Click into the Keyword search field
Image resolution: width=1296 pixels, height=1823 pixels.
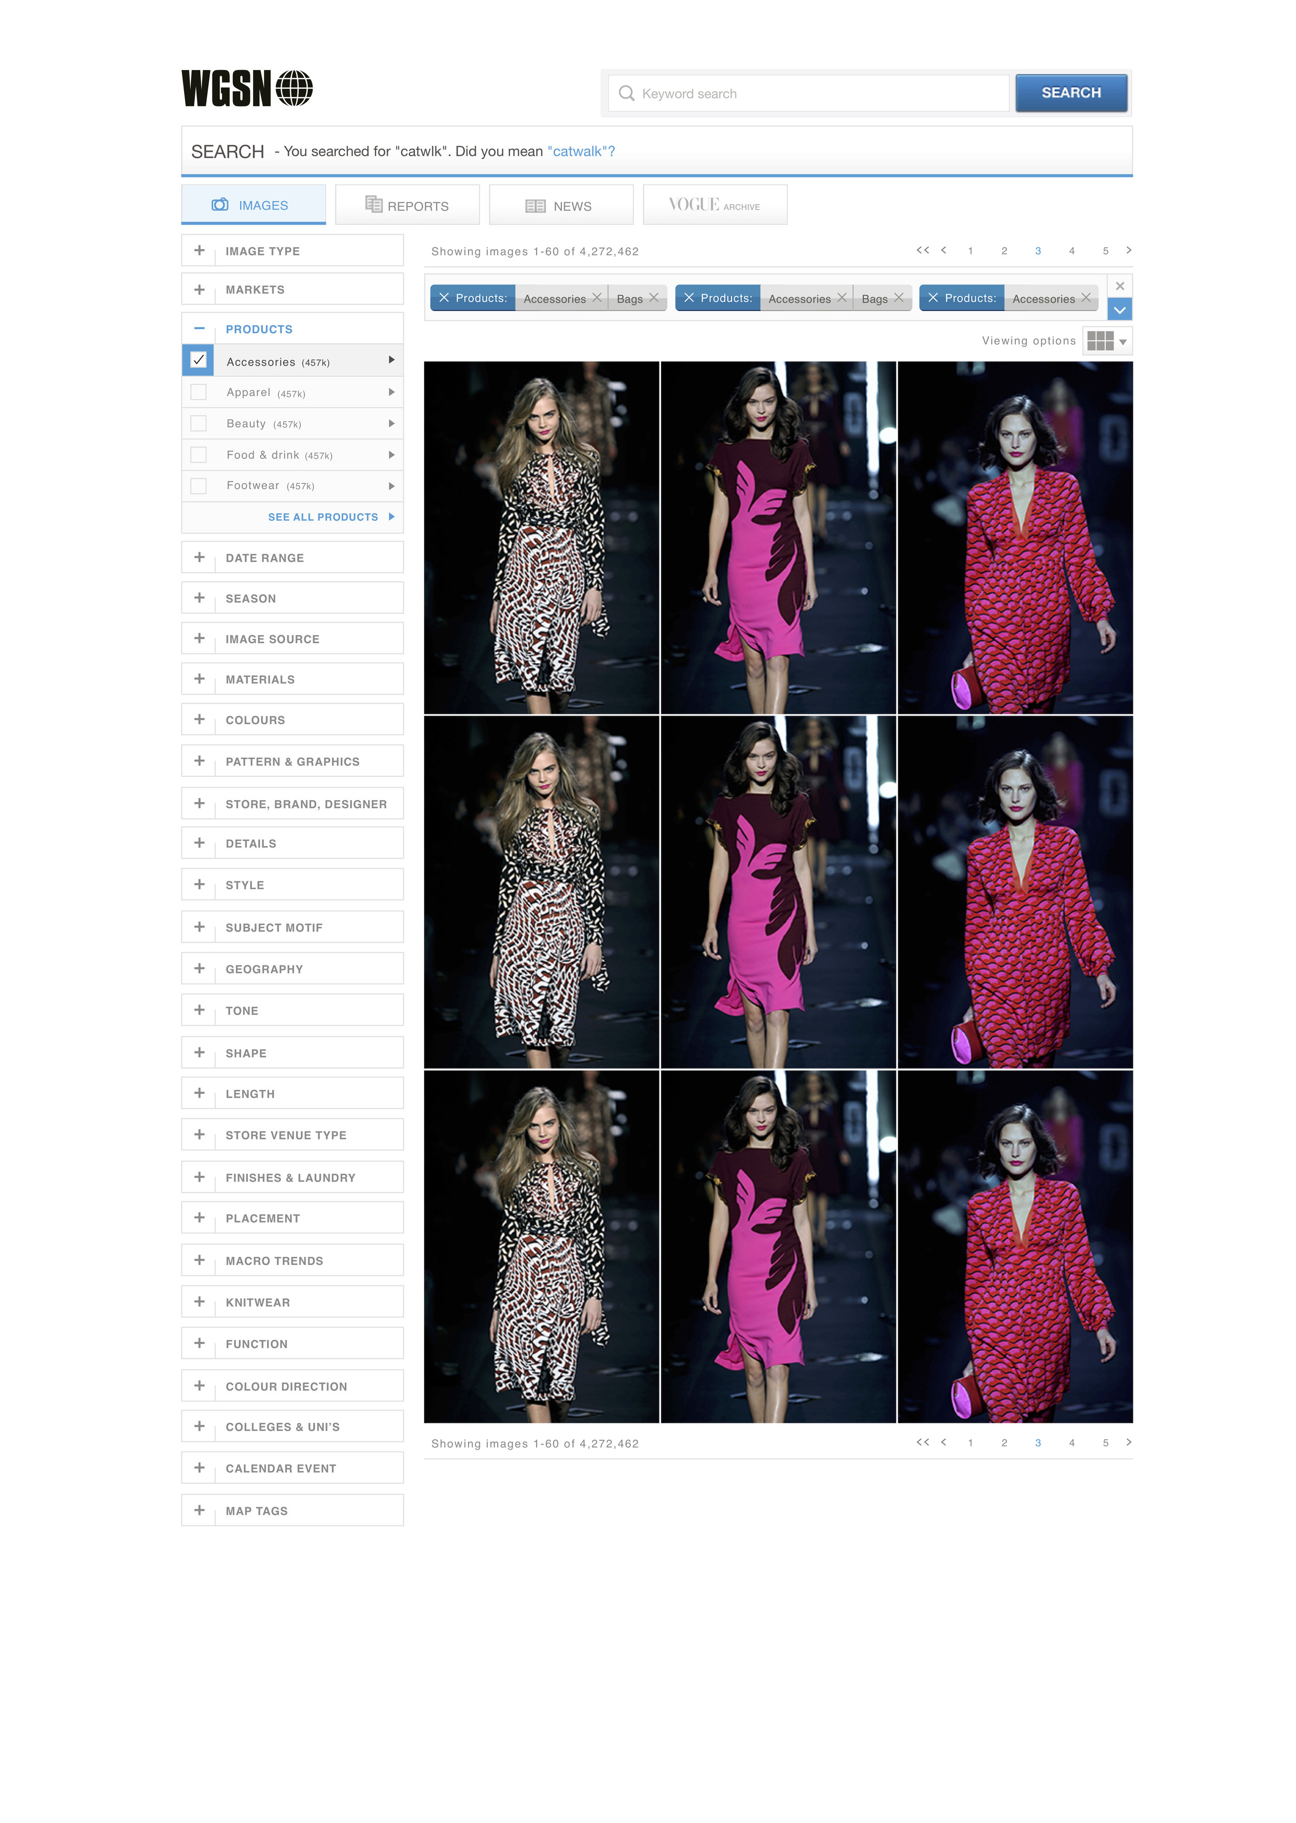[808, 93]
